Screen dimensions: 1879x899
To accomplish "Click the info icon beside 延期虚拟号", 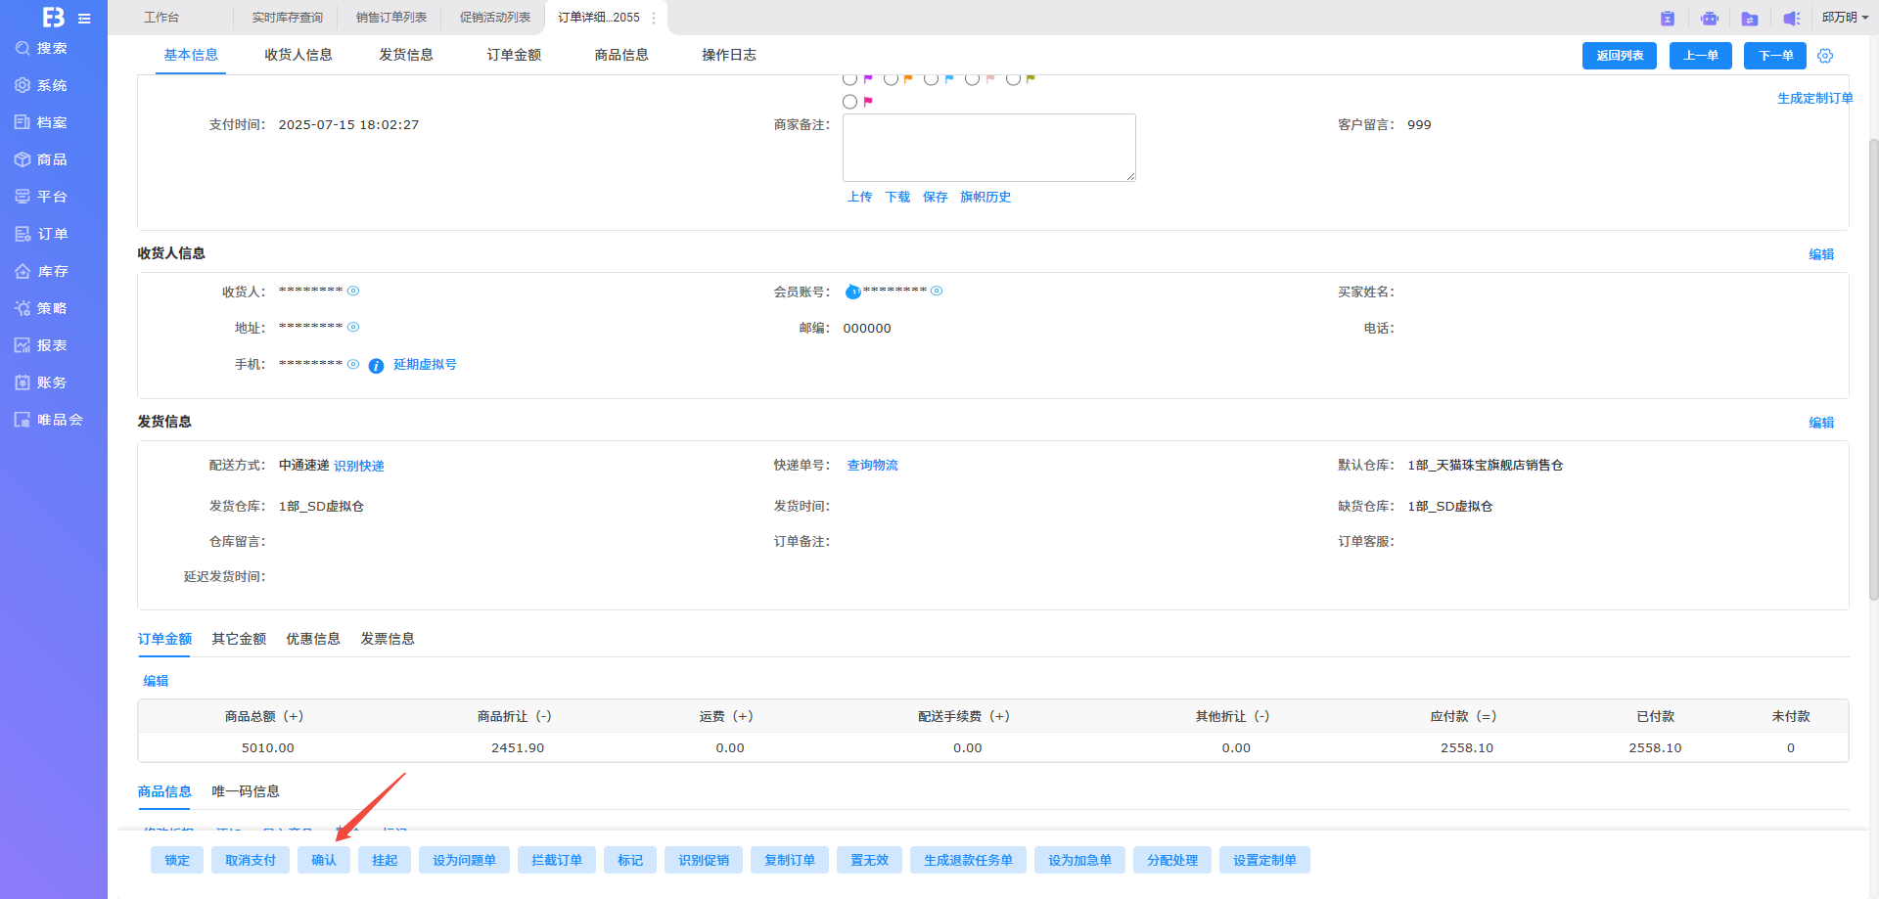I will coord(376,366).
